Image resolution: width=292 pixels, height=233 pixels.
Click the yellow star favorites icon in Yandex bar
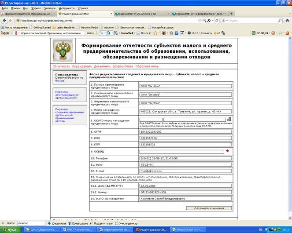[155, 33]
